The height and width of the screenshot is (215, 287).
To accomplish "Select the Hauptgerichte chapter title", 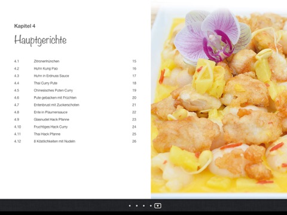I will [x=40, y=40].
